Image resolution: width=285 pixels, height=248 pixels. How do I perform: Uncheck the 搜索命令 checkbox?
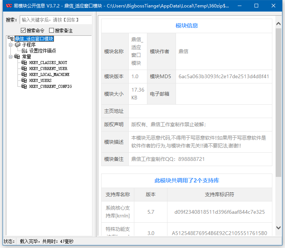pos(23,31)
